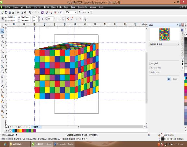
Task: Check the Quitar cara checkbox
Action: tap(150, 72)
